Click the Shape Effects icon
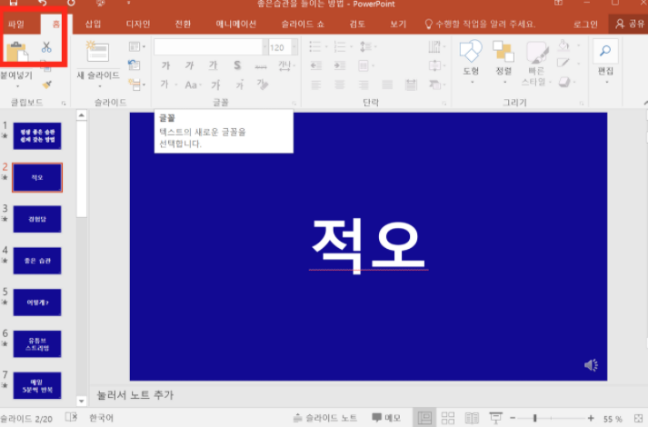648x427 pixels. [x=564, y=82]
